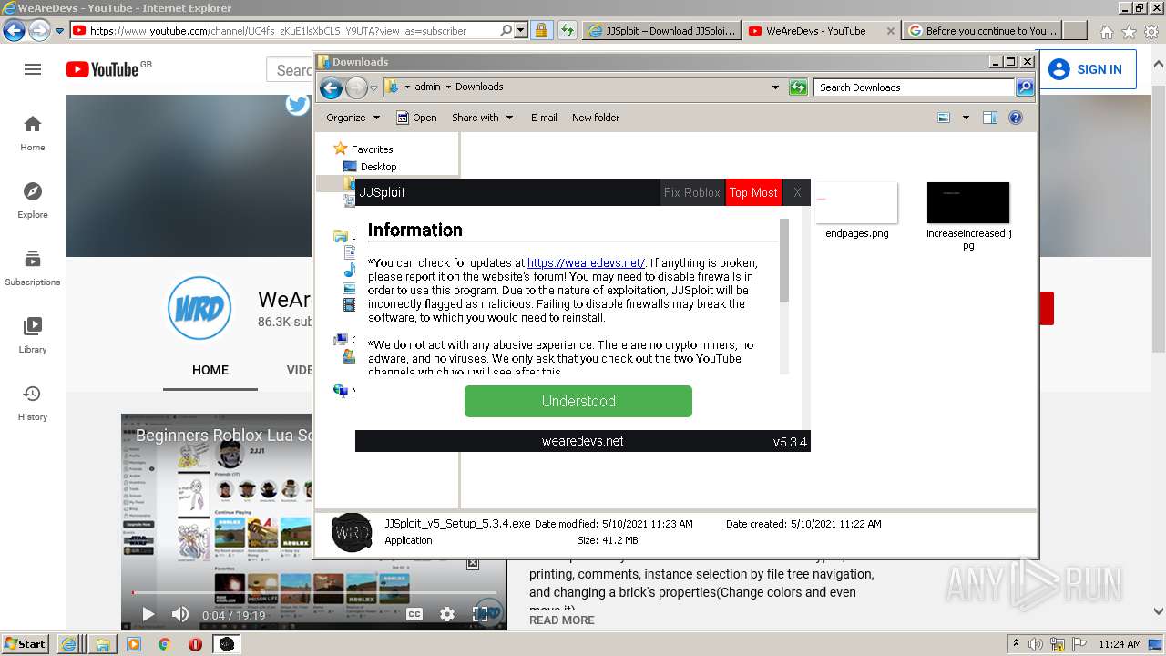The width and height of the screenshot is (1166, 656).
Task: Open recent pages dropdown in Explorer
Action: (x=373, y=87)
